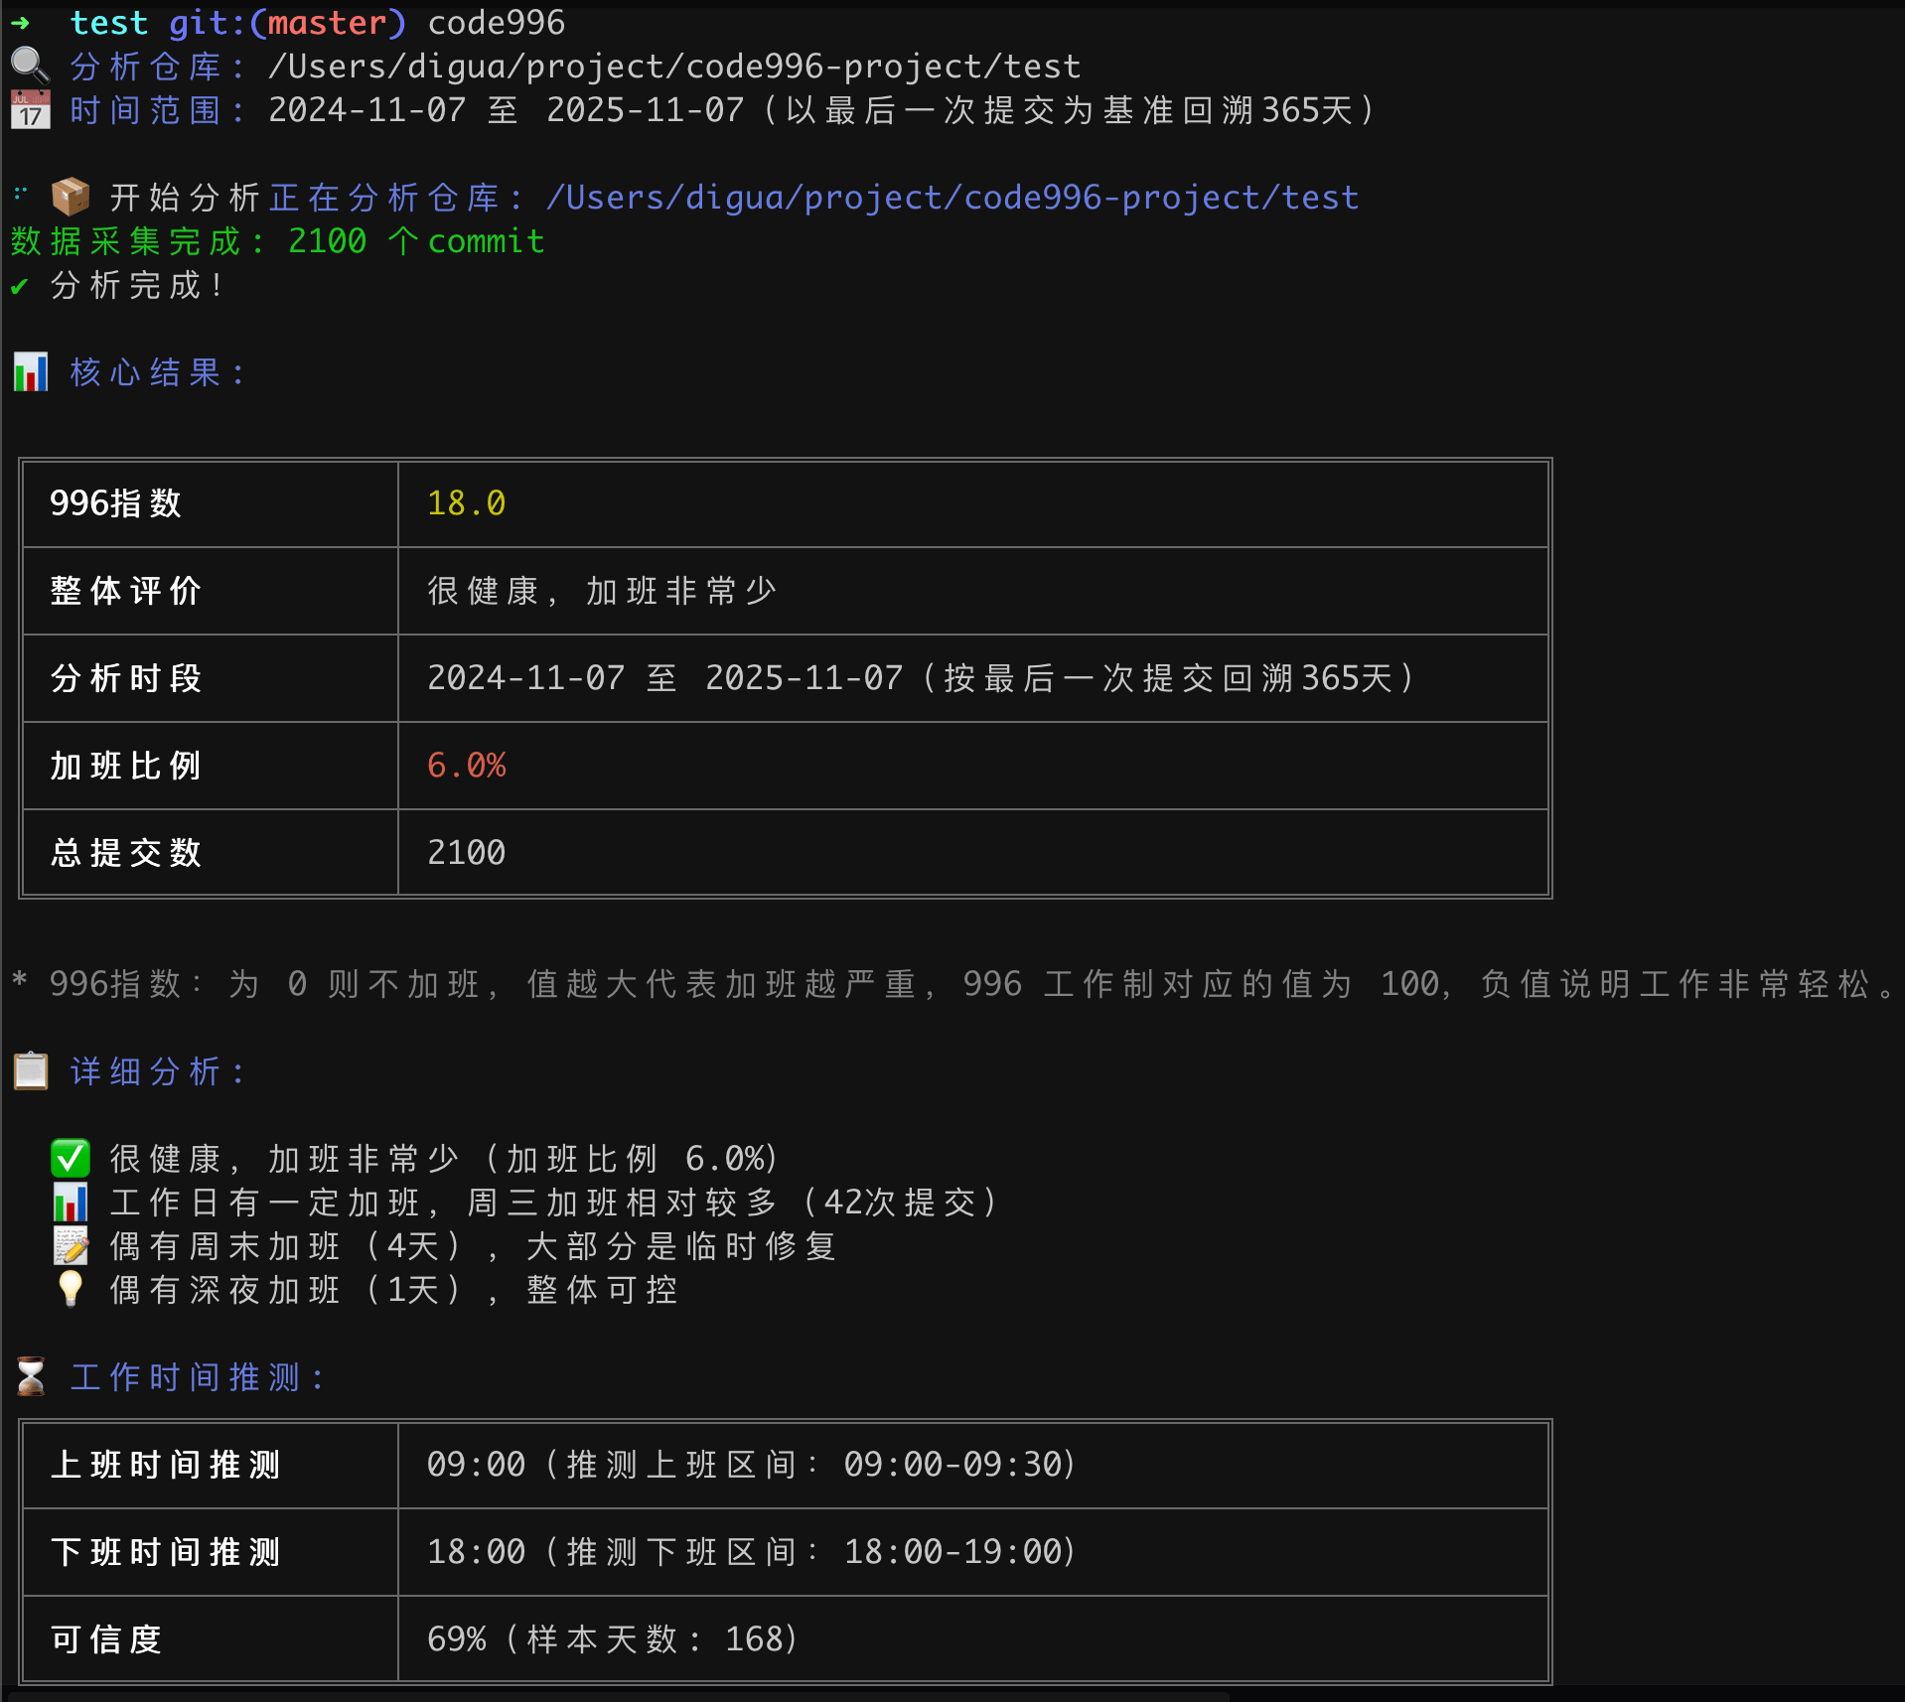Click the 69% confidence value in 可信度 row
This screenshot has height=1702, width=1905.
point(457,1639)
